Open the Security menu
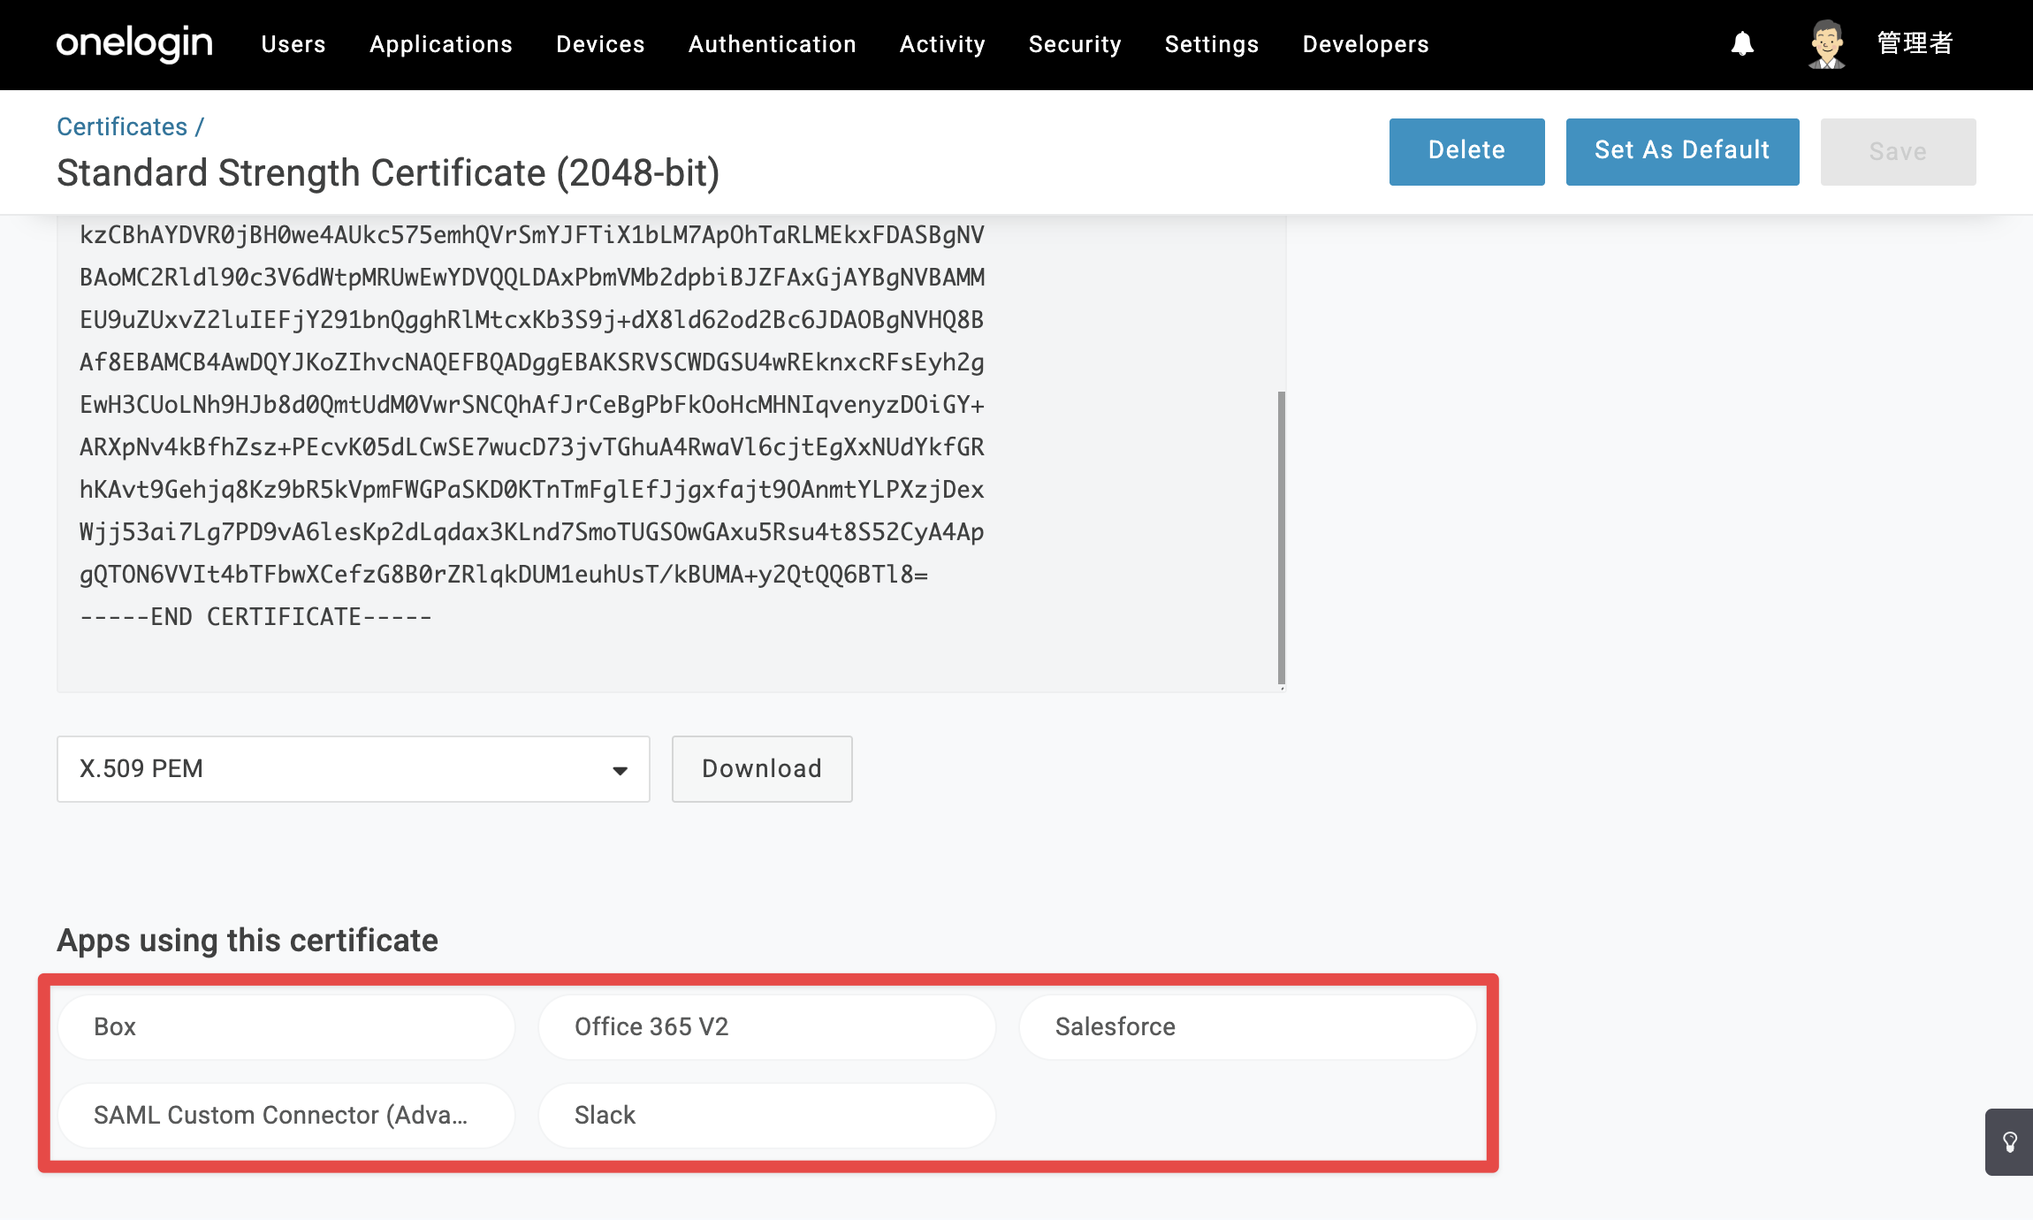The width and height of the screenshot is (2033, 1220). (x=1075, y=44)
